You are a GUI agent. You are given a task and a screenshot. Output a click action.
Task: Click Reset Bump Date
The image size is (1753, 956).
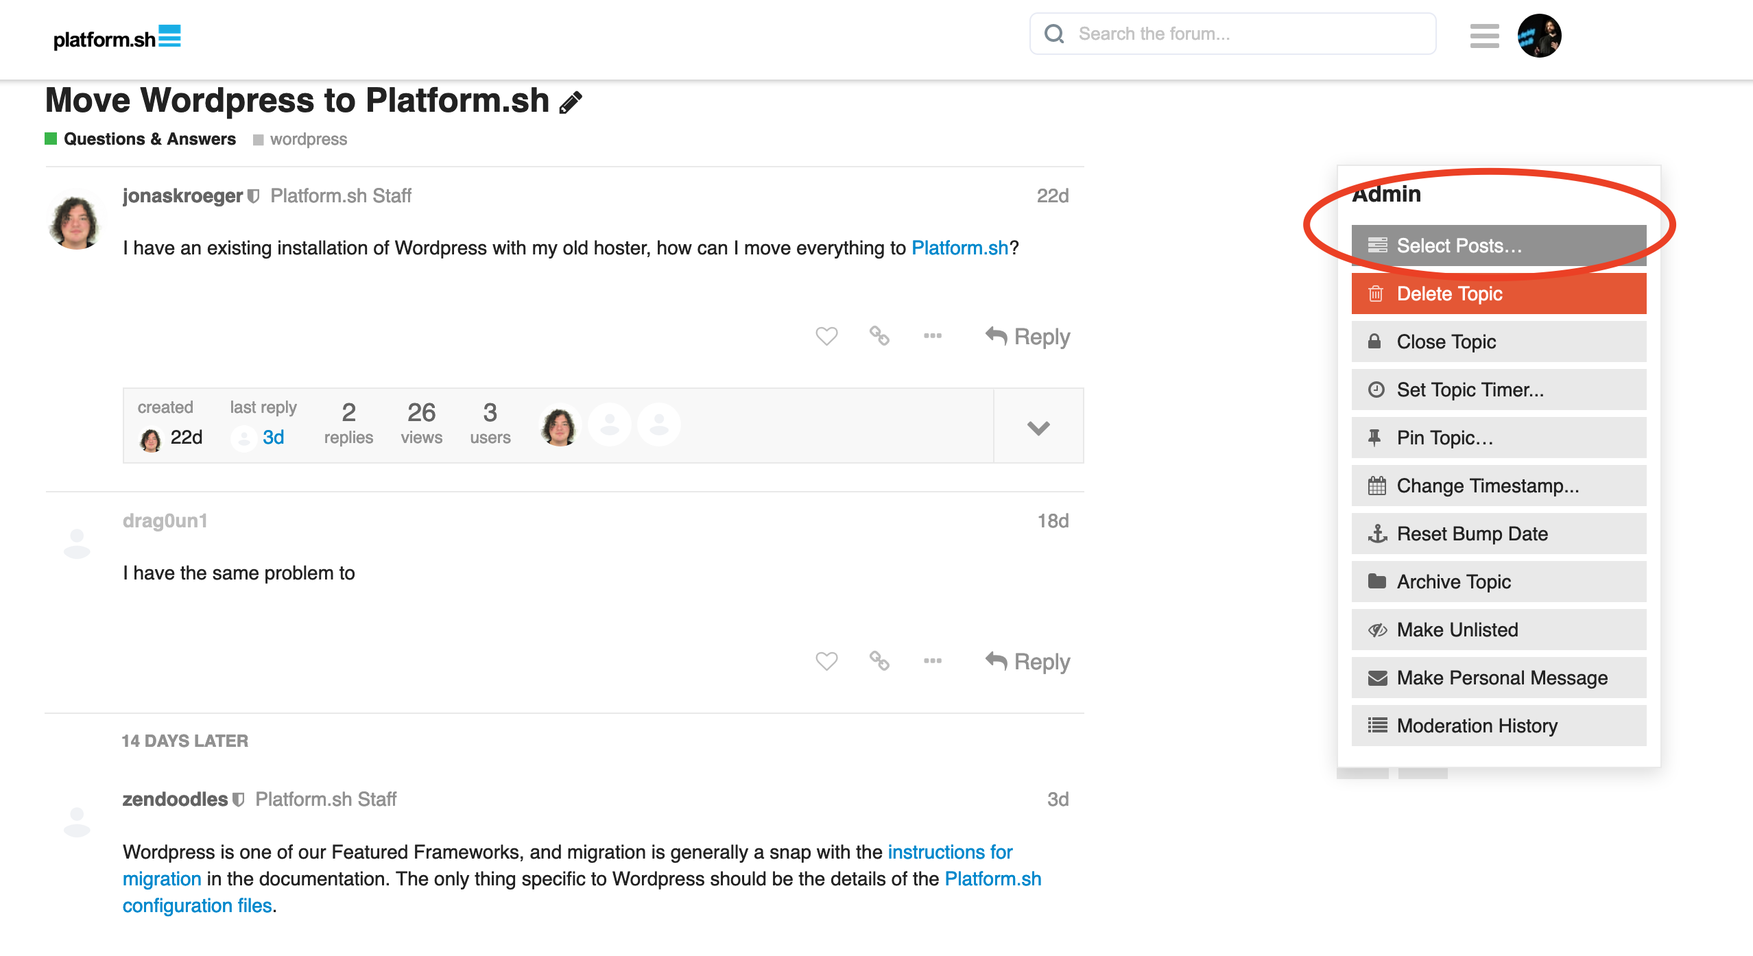[x=1499, y=534]
